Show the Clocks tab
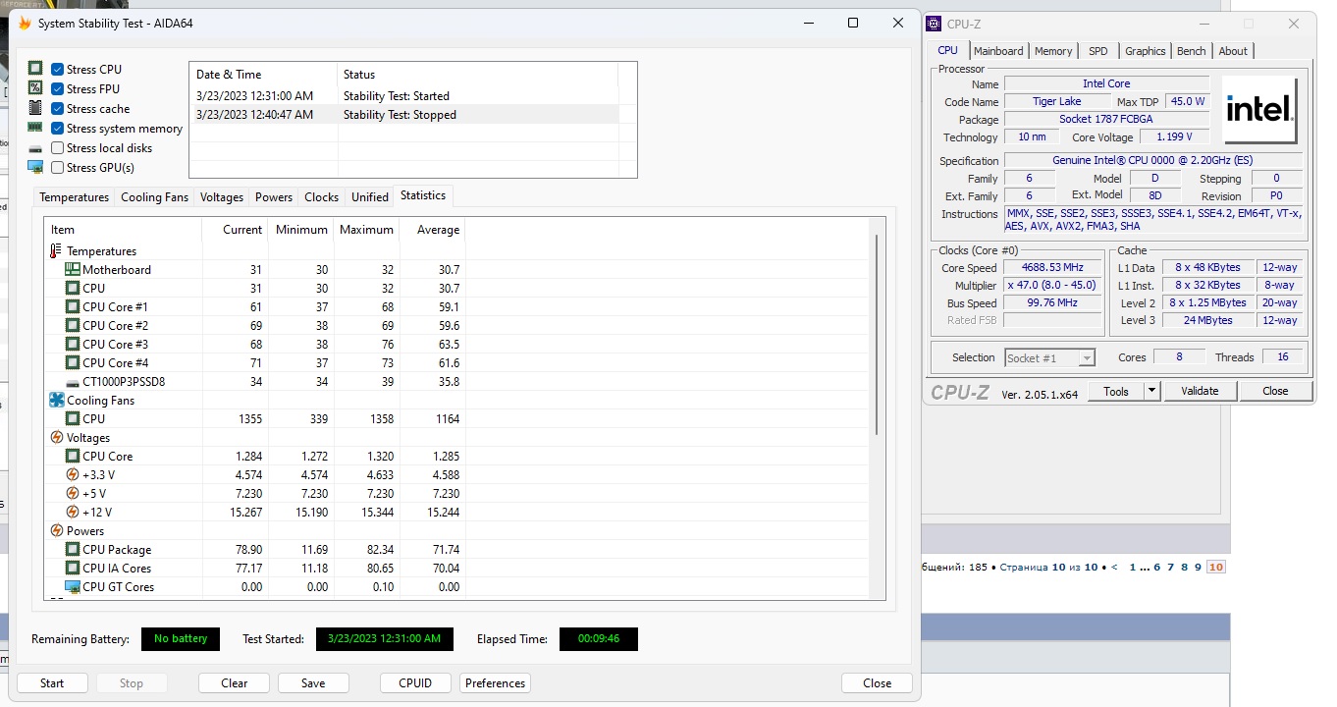1337x707 pixels. coord(322,197)
